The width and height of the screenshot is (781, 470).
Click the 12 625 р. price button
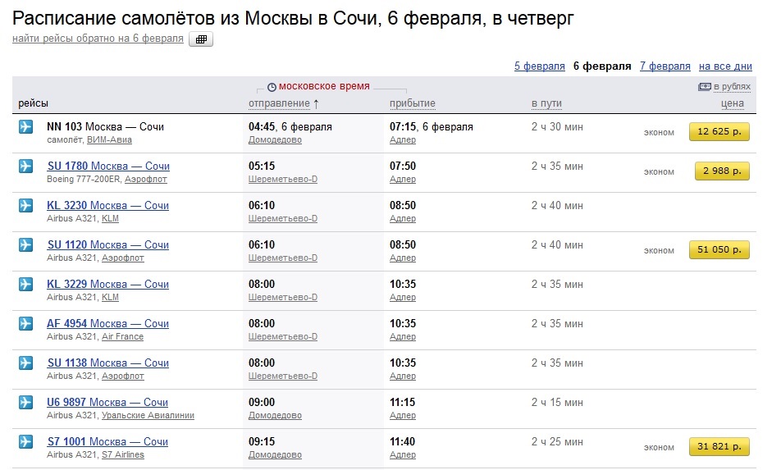point(719,132)
